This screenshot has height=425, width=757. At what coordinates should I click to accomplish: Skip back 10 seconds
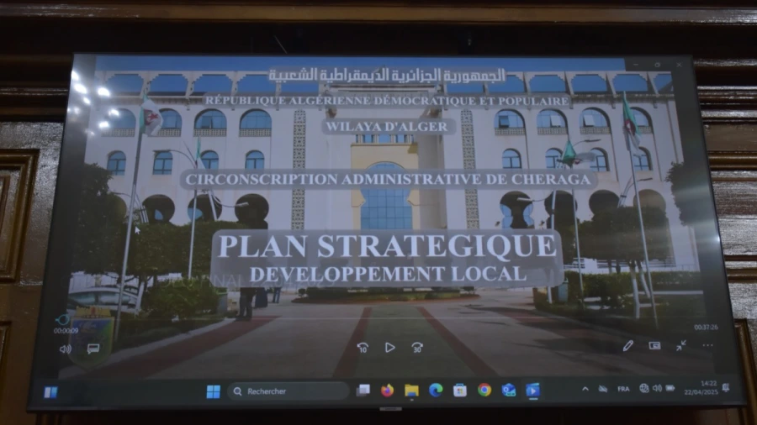(363, 347)
